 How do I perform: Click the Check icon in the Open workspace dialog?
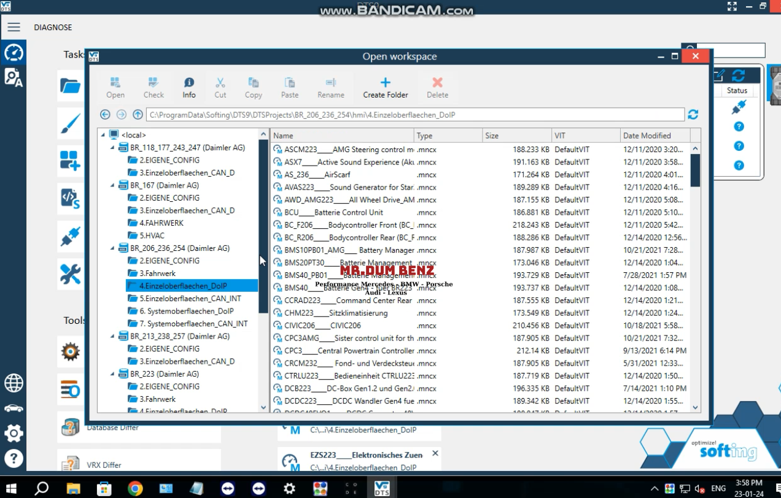[x=153, y=86]
